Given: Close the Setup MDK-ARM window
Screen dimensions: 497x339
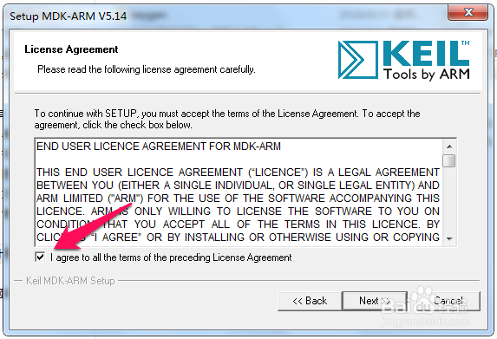Looking at the screenshot, I should 468,13.
